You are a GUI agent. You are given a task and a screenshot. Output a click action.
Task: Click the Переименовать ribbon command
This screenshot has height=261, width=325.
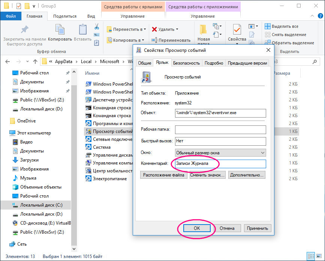tap(171, 40)
